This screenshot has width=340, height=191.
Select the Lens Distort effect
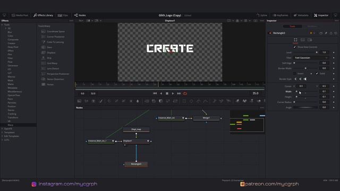(x=53, y=68)
